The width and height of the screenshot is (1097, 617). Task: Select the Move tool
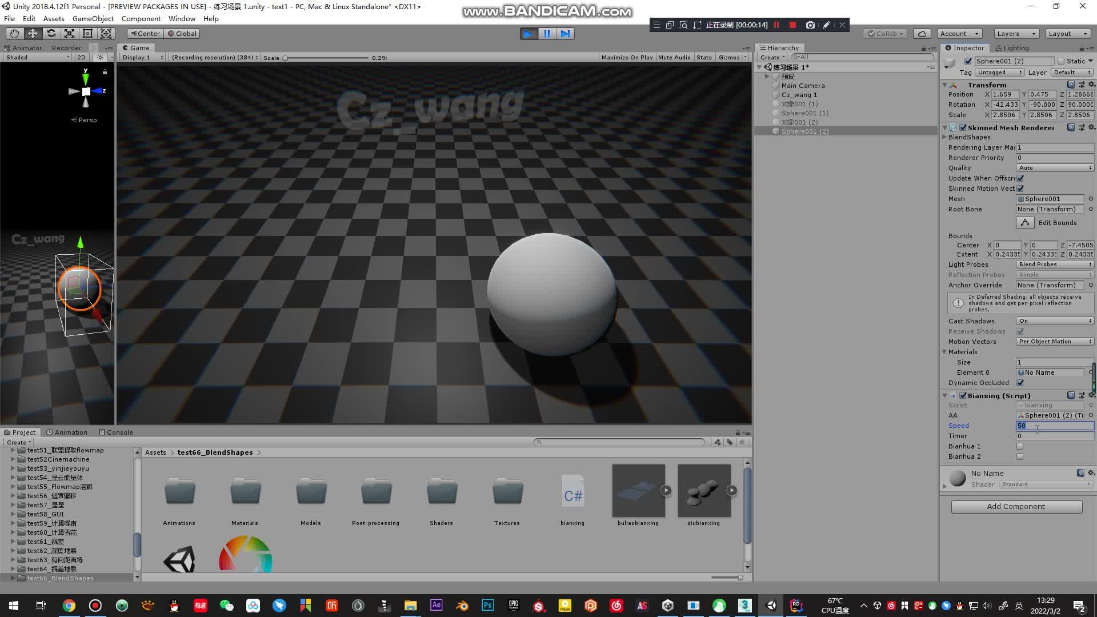(x=33, y=34)
